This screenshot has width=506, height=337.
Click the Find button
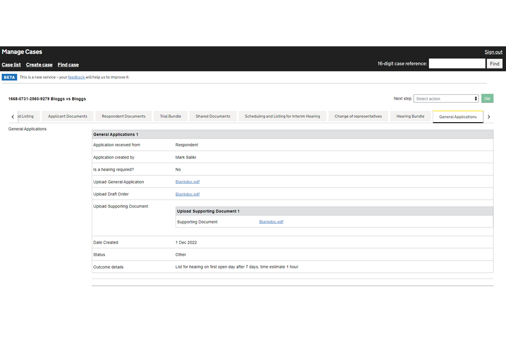click(494, 64)
